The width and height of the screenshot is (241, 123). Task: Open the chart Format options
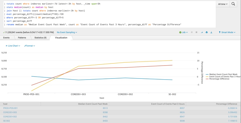point(30,46)
